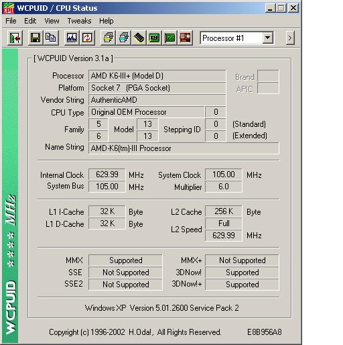343x345 pixels.
Task: Click the empty Brand field
Action: [x=268, y=76]
